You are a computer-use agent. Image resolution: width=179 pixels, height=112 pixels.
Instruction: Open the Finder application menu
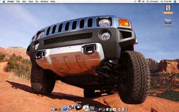coord(11,1)
